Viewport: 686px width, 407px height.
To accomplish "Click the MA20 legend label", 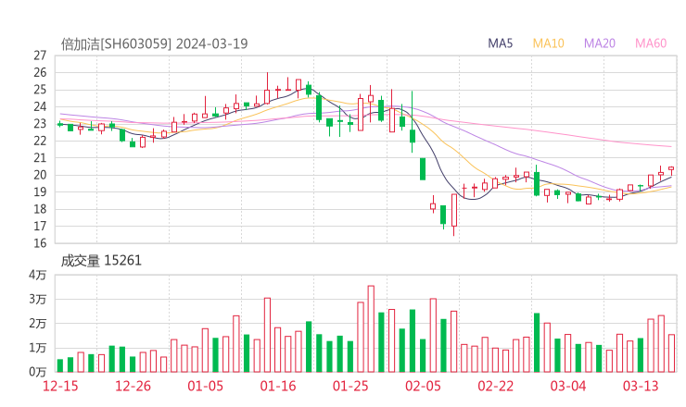I will [x=600, y=43].
